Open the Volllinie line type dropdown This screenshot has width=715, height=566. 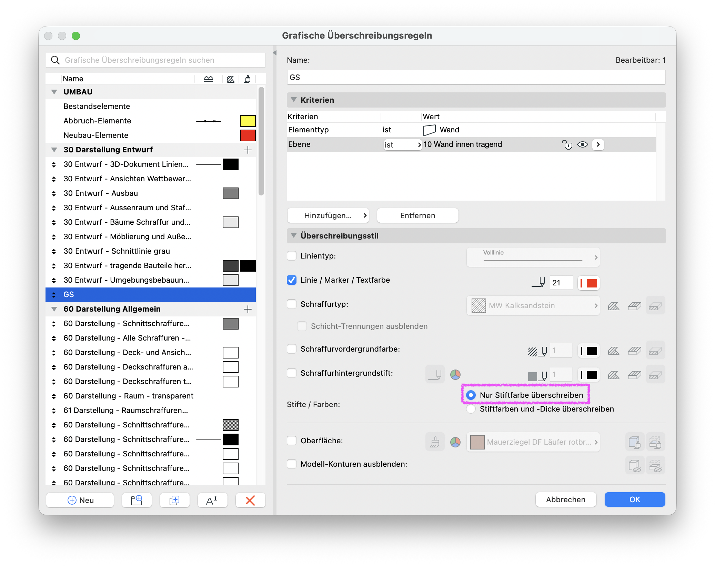pos(533,257)
